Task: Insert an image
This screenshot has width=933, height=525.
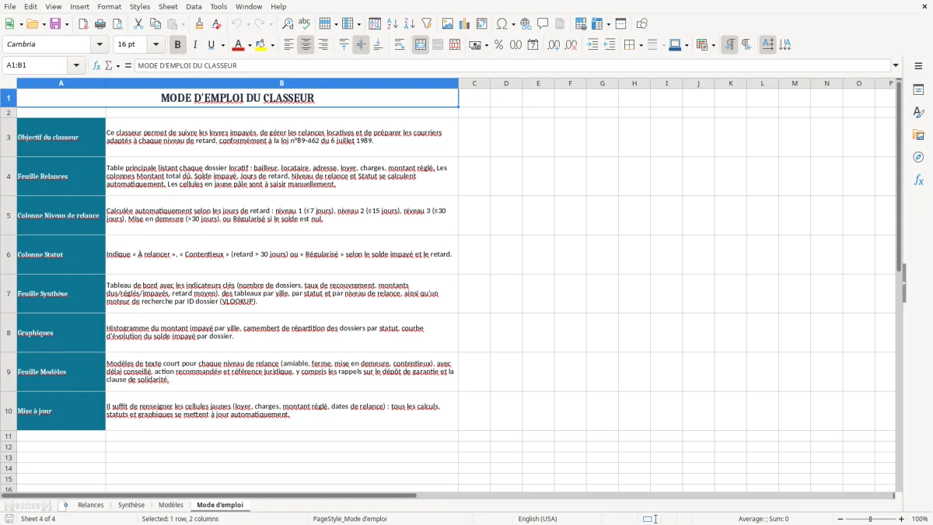Action: (448, 24)
